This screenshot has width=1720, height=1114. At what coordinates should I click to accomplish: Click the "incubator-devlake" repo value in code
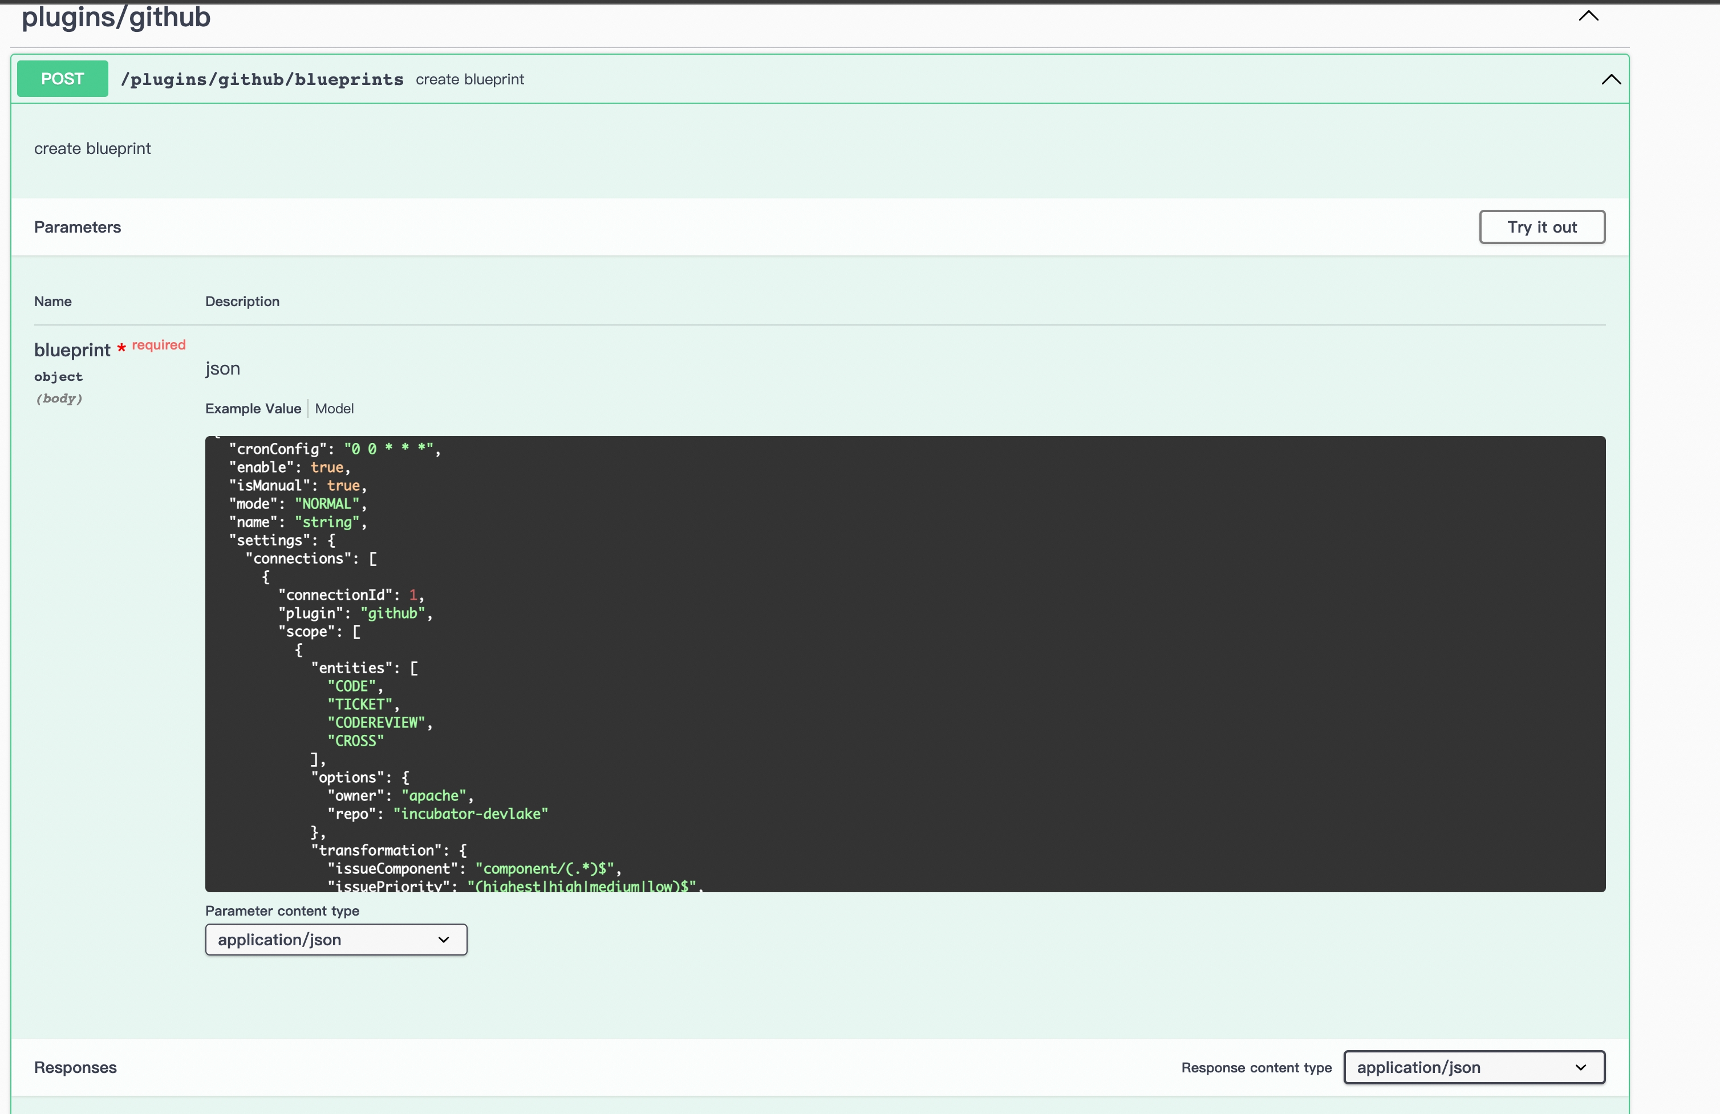pyautogui.click(x=470, y=814)
